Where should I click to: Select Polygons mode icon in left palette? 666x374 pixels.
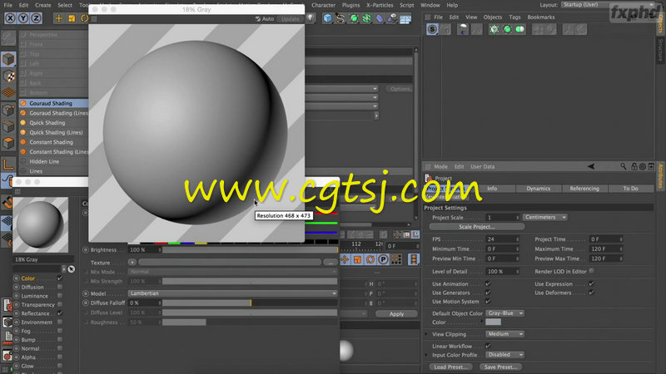(8, 143)
